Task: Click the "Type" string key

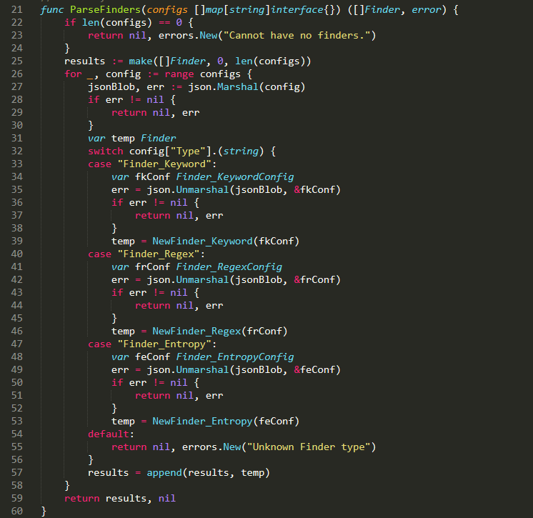Action: (188, 151)
